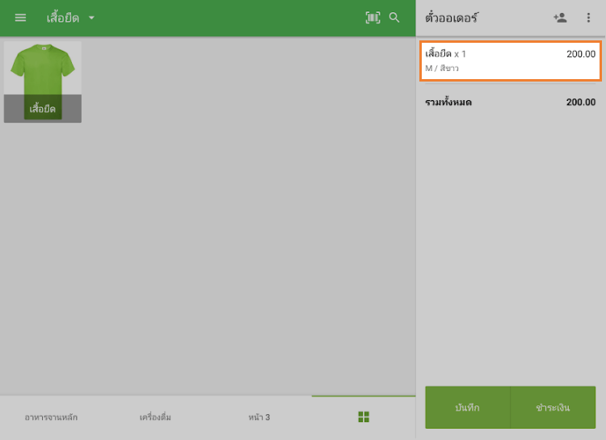Click the bold 200.00 total amount

click(x=580, y=103)
